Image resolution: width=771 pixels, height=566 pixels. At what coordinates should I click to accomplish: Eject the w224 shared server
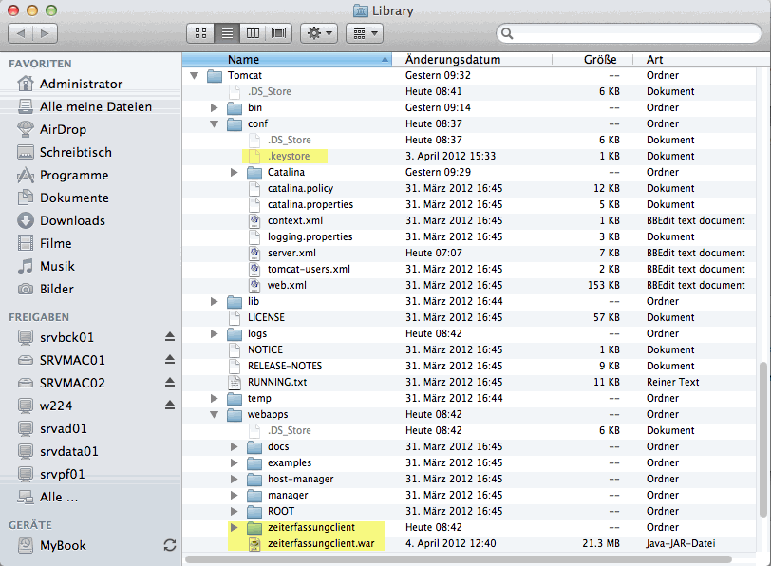click(x=170, y=406)
